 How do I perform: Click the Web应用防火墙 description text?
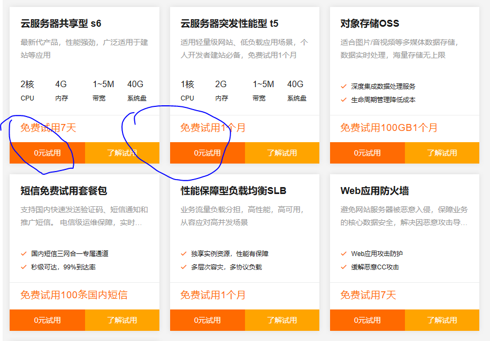[404, 216]
